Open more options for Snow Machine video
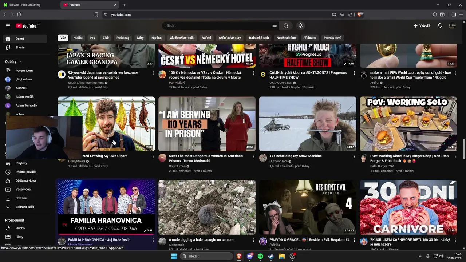 point(355,156)
